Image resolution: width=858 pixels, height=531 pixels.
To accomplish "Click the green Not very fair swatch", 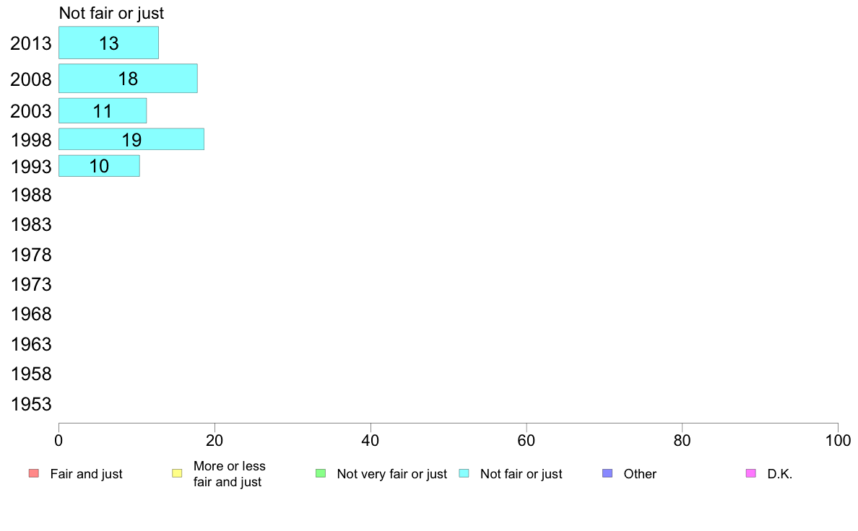I will 321,473.
